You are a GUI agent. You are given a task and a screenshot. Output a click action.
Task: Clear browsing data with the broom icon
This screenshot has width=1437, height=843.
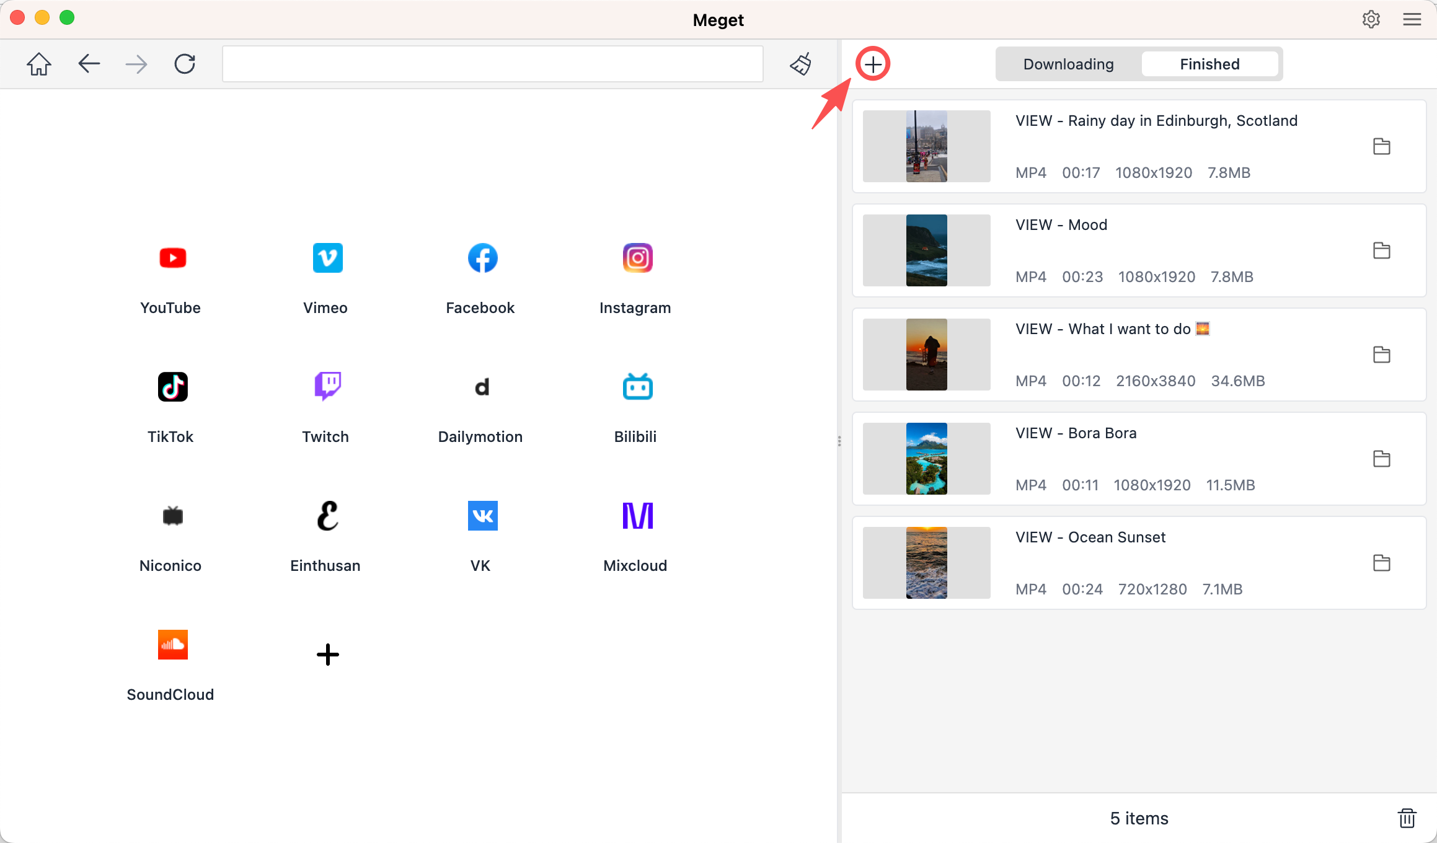pos(801,64)
